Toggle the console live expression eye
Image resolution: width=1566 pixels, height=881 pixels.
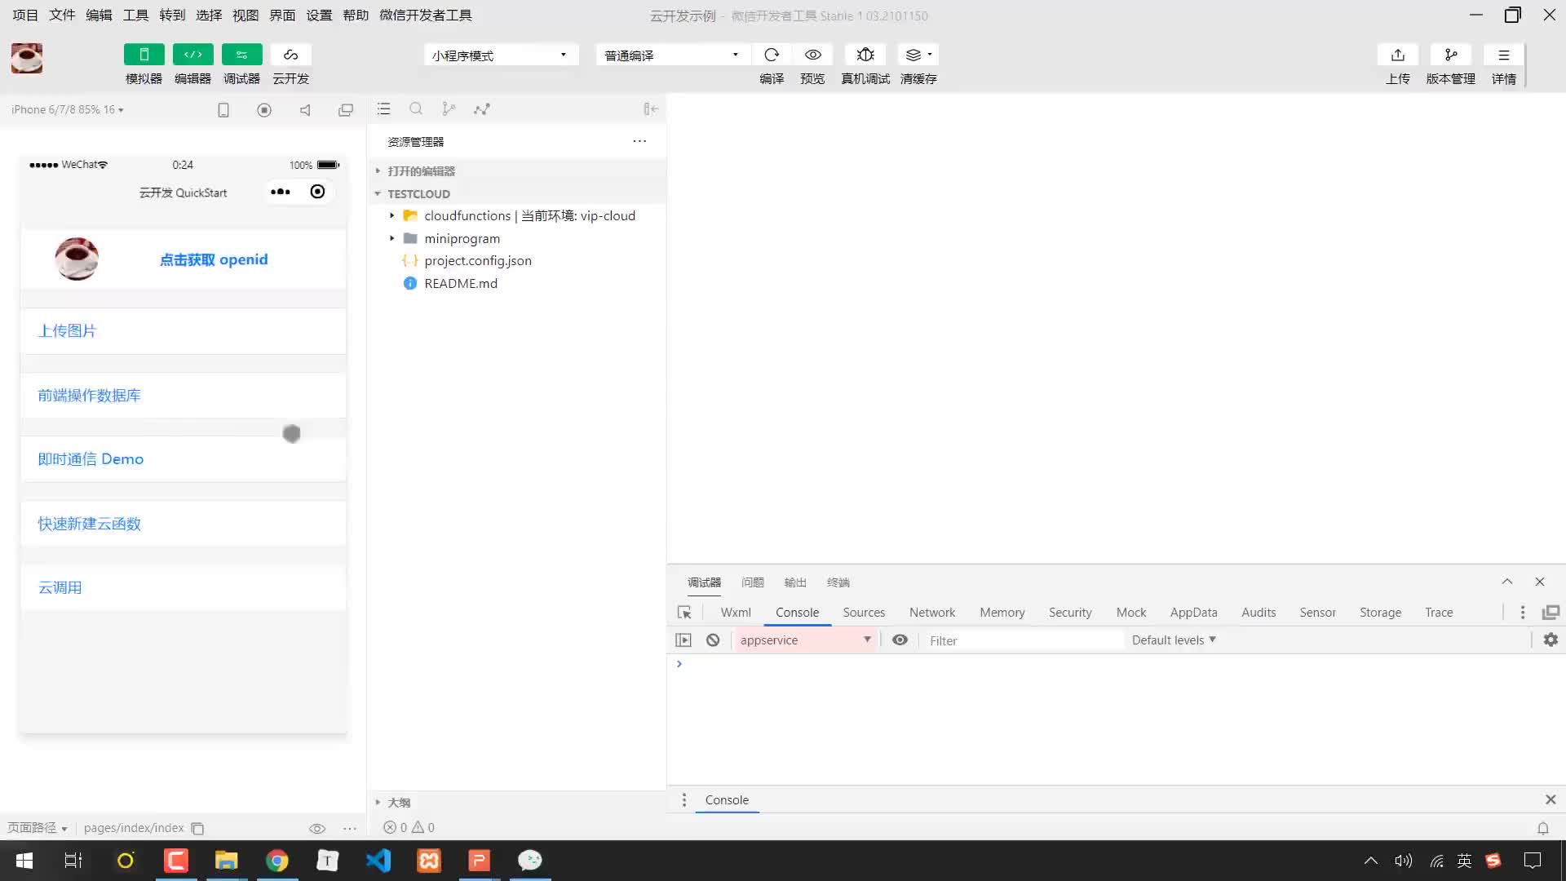tap(900, 640)
